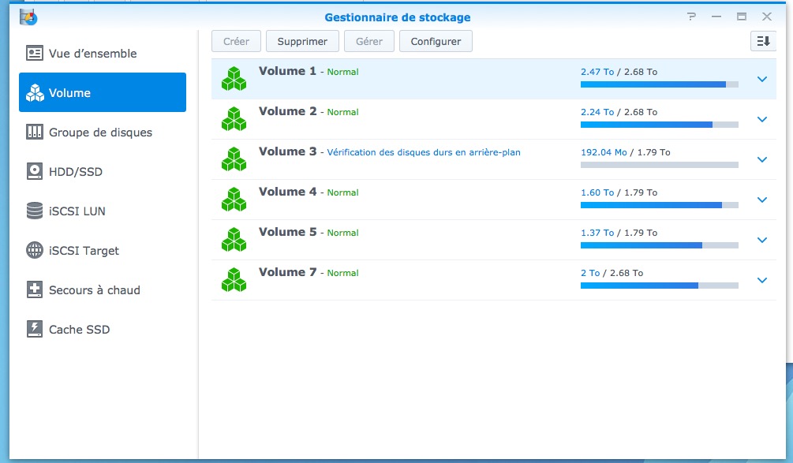Viewport: 793px width, 463px height.
Task: Expand the Volume 7 row chevron
Action: click(x=761, y=280)
